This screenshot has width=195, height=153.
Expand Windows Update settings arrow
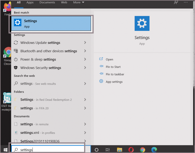pos(85,43)
